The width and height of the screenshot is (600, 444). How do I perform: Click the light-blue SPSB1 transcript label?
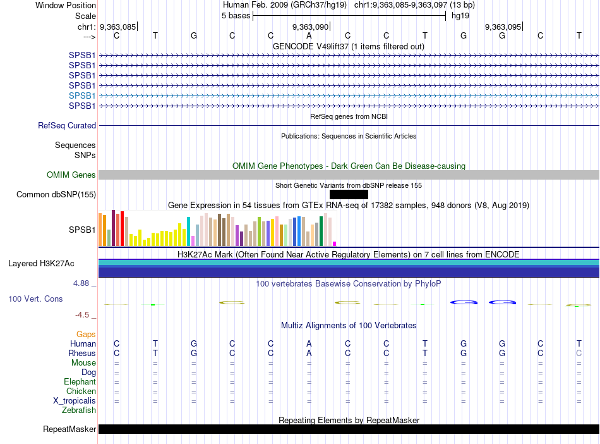pyautogui.click(x=82, y=96)
